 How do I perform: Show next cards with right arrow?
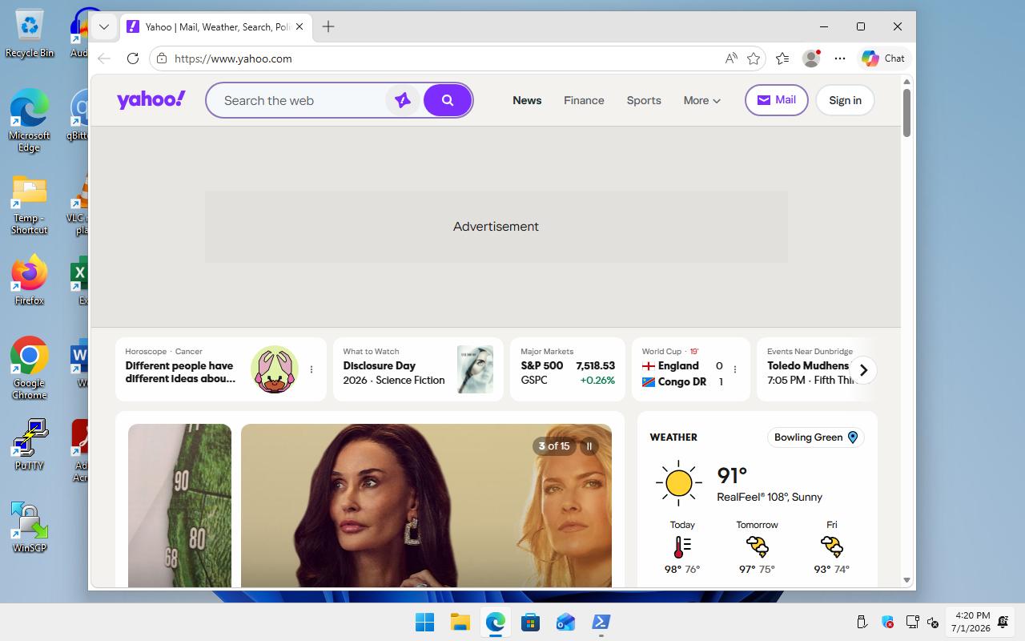[x=863, y=370]
